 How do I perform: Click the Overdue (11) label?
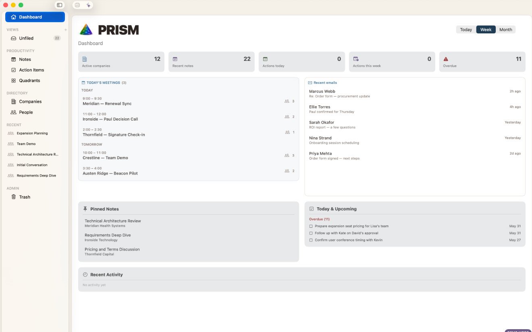tap(319, 219)
